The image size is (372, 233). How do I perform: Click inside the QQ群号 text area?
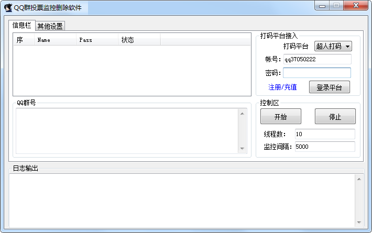[126, 131]
